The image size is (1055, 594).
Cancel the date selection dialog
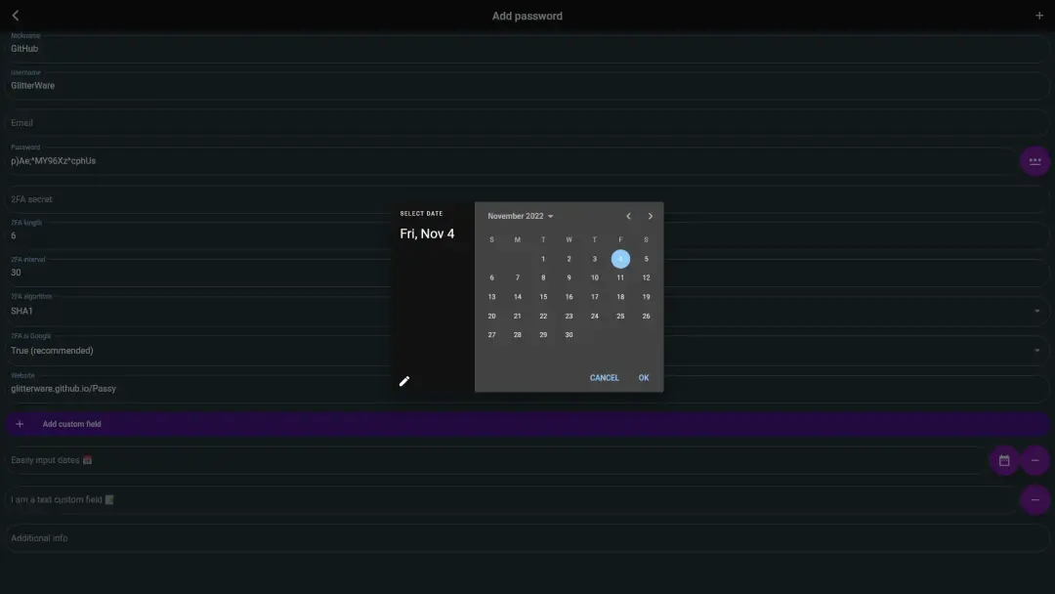(605, 377)
